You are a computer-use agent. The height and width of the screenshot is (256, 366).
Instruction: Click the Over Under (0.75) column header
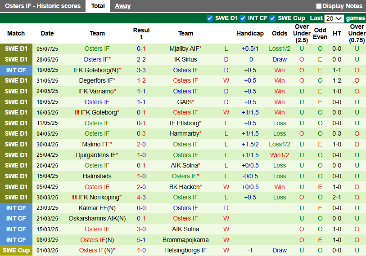[x=357, y=34]
